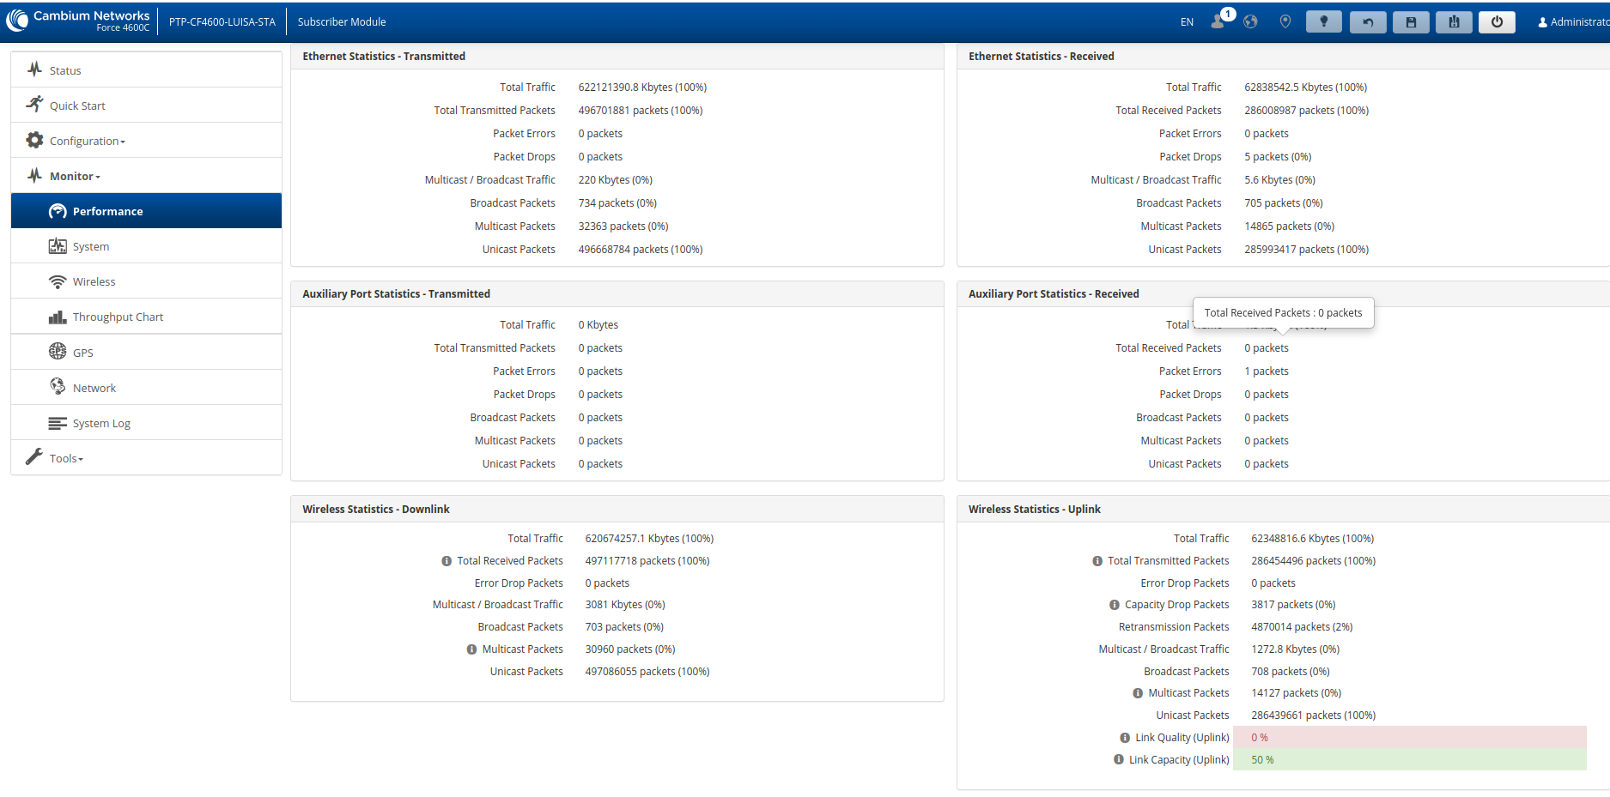Click the Tools wrench icon
This screenshot has width=1610, height=797.
click(34, 456)
